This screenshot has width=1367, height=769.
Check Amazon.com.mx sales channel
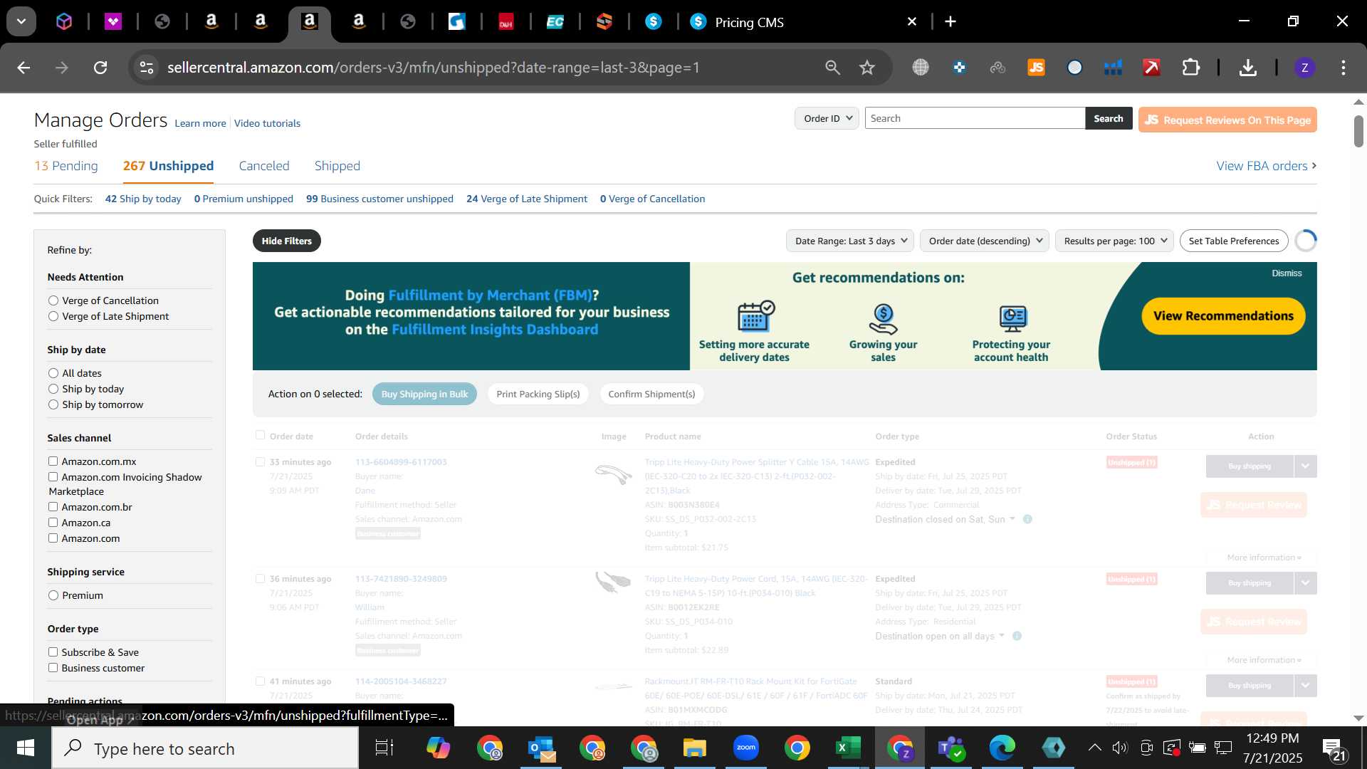click(x=53, y=461)
